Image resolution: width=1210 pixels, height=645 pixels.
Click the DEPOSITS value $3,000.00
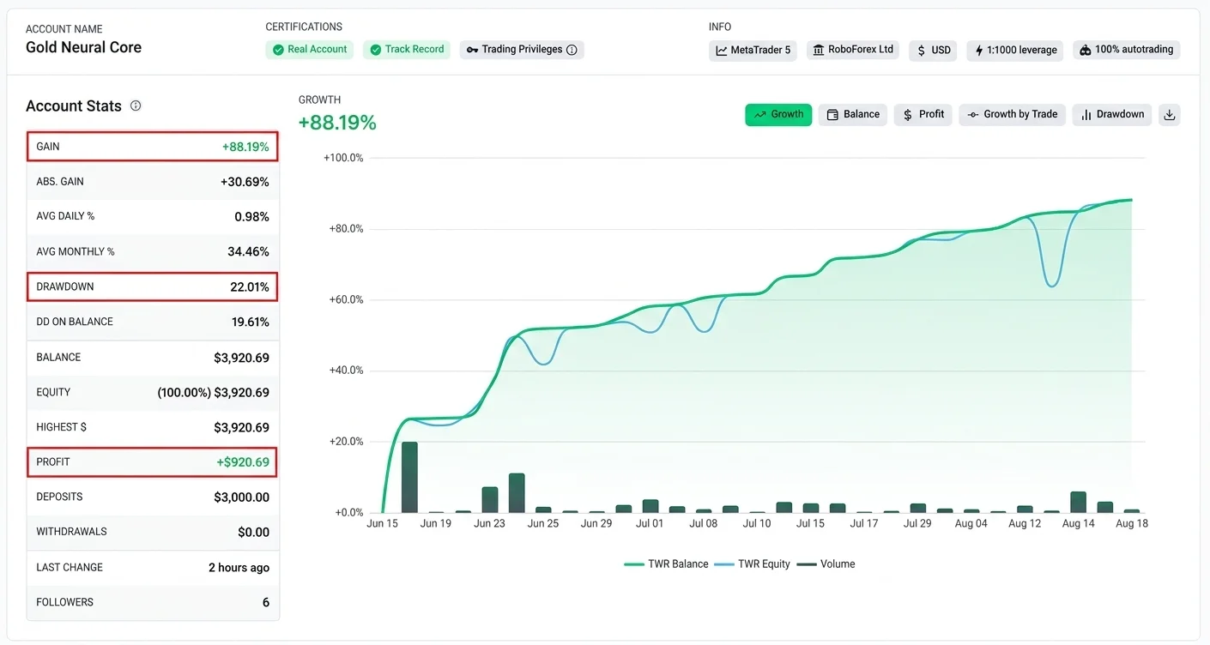(x=241, y=497)
